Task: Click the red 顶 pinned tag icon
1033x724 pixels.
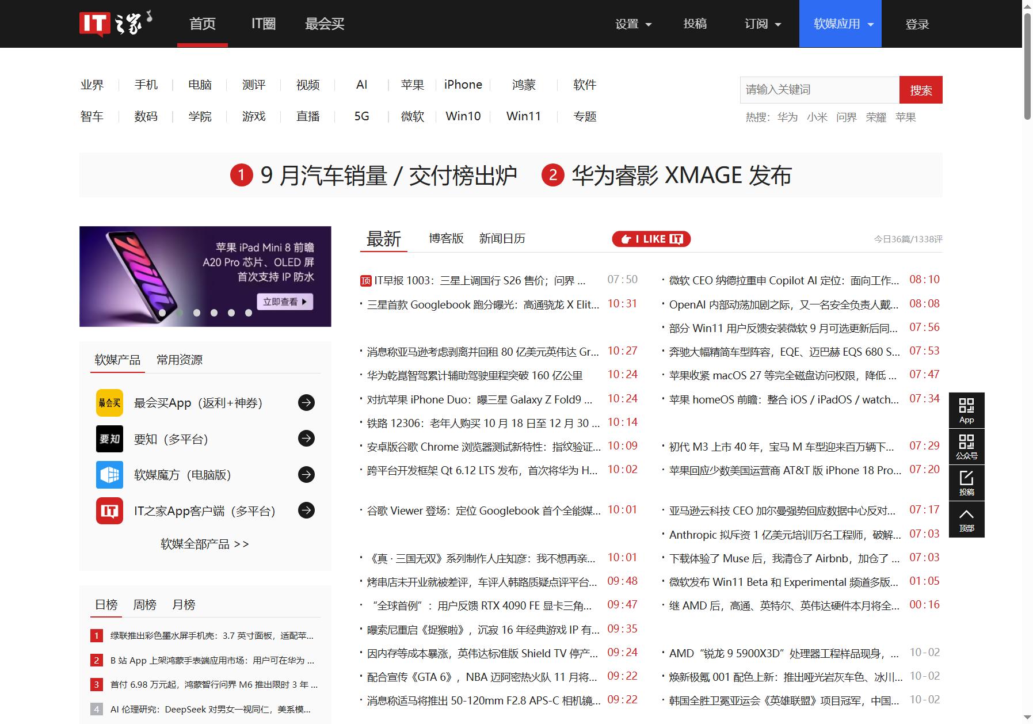Action: pos(365,281)
